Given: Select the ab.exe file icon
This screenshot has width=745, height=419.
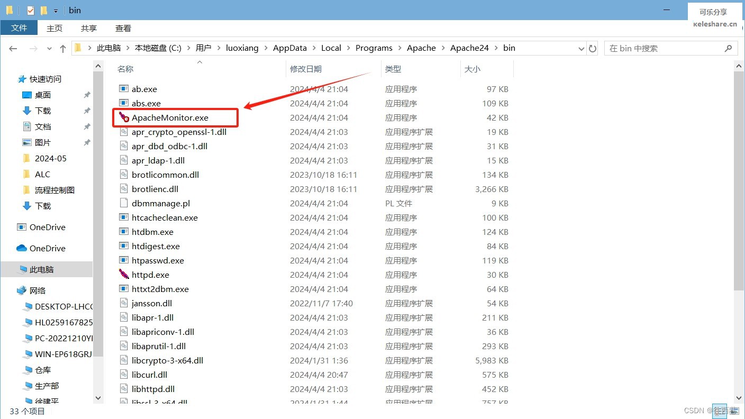Looking at the screenshot, I should pos(124,89).
